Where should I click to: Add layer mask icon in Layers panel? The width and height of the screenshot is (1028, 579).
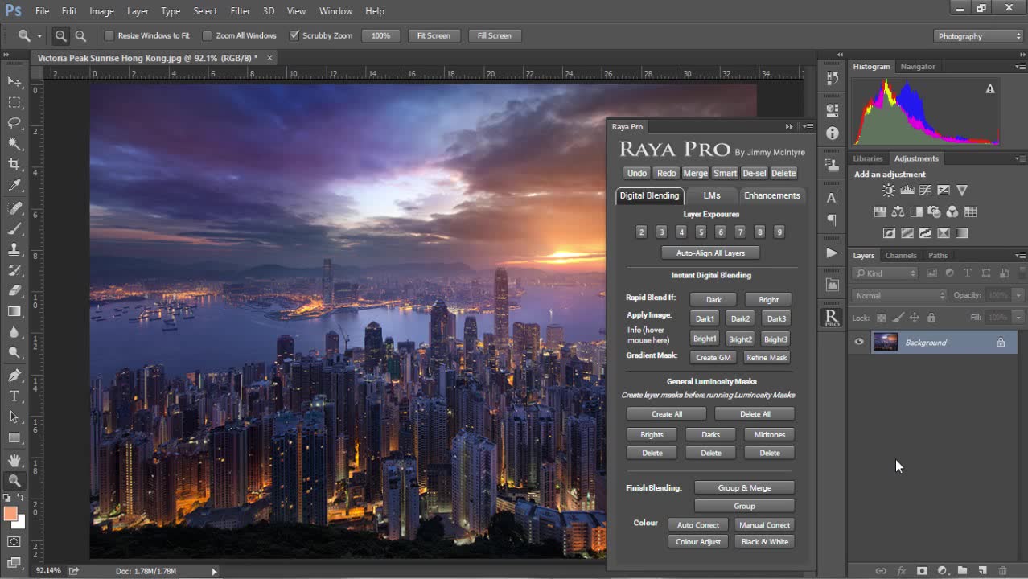(922, 570)
